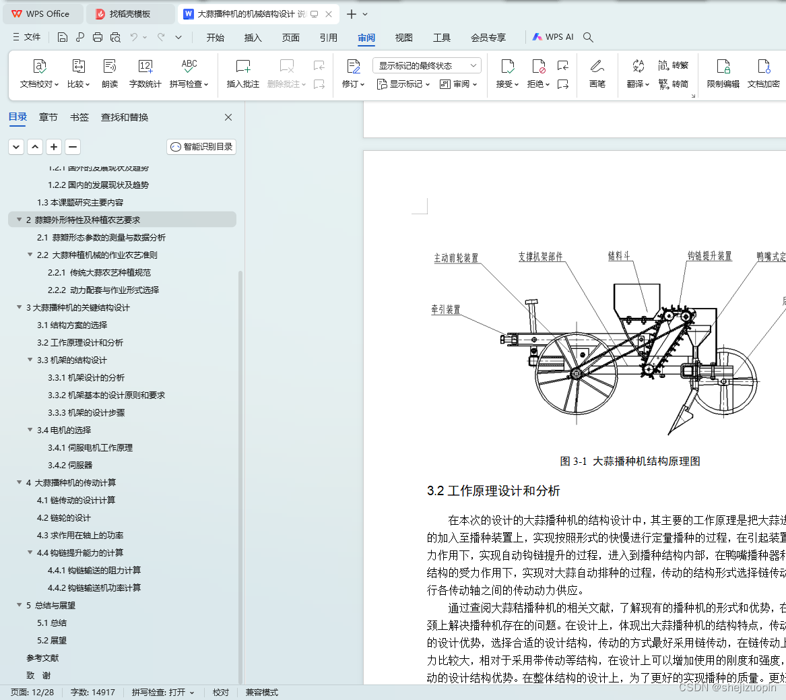Click the outline pane scrollbar
786x700 pixels.
pyautogui.click(x=240, y=476)
